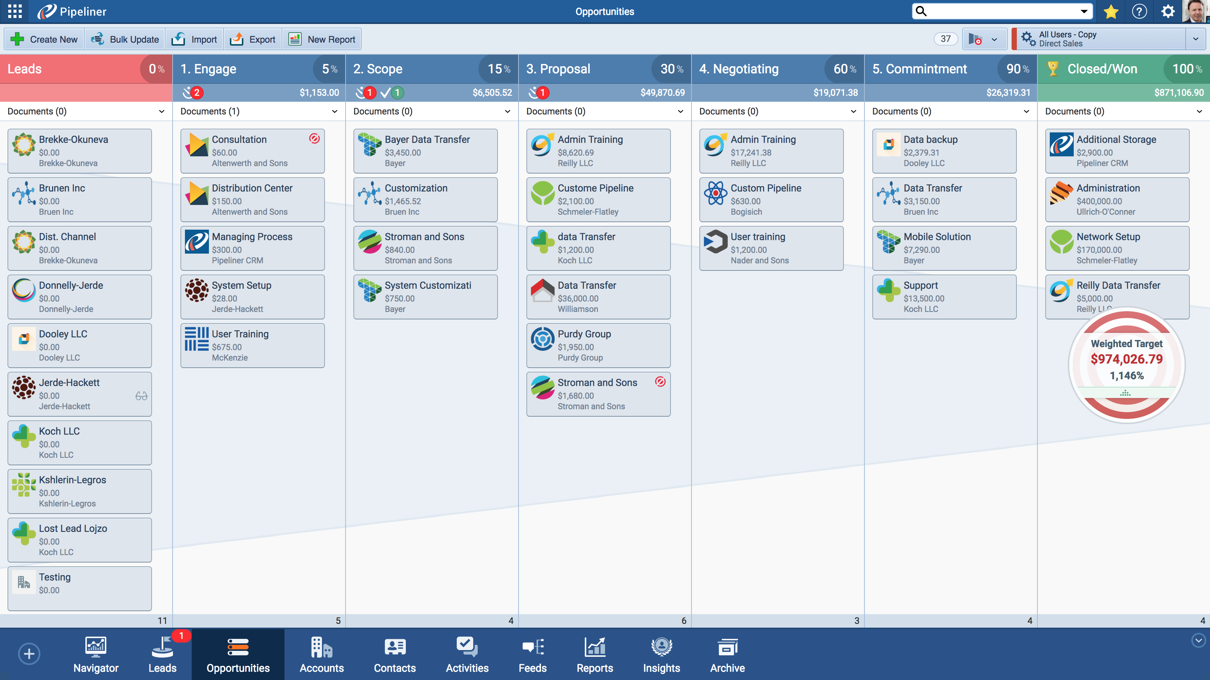Click the watch glasses icon on Jerde-Hackett
Viewport: 1210px width, 680px height.
[x=142, y=396]
